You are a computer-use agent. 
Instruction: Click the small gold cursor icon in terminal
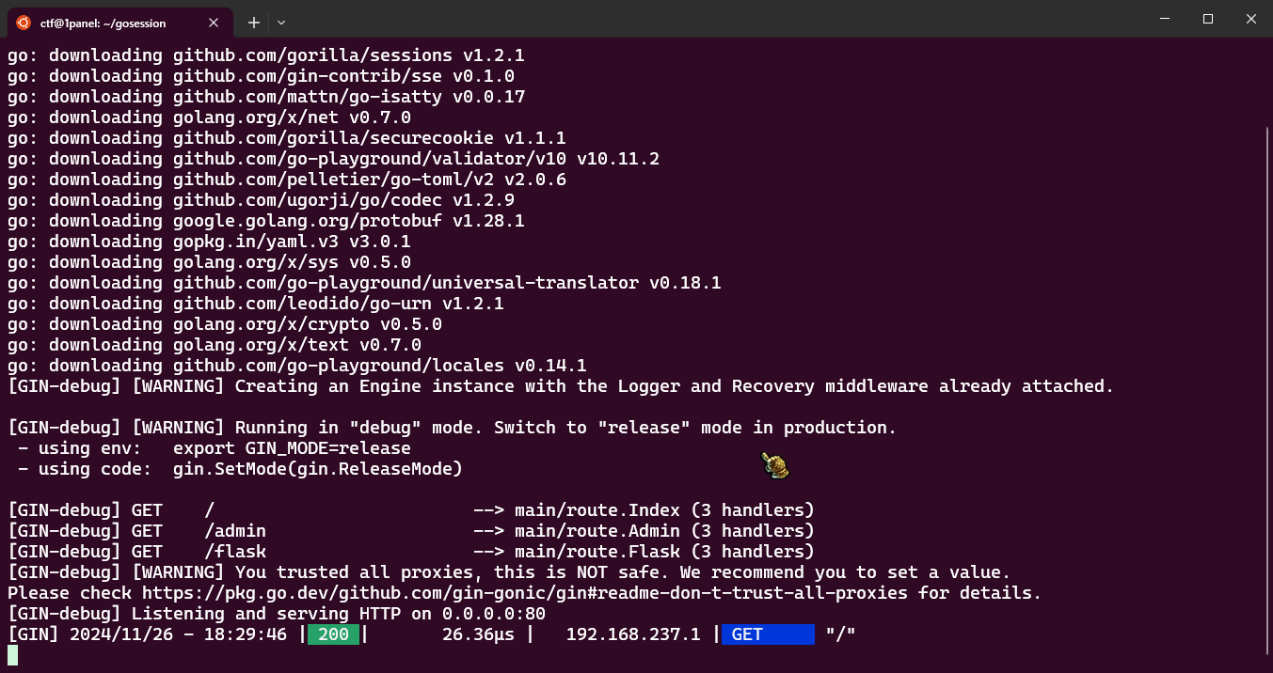point(774,464)
